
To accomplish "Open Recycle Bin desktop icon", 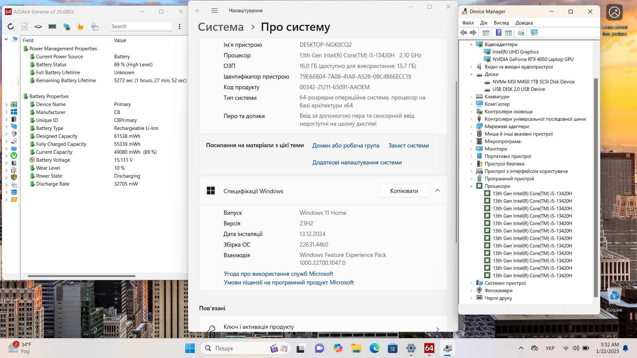I will click(614, 300).
